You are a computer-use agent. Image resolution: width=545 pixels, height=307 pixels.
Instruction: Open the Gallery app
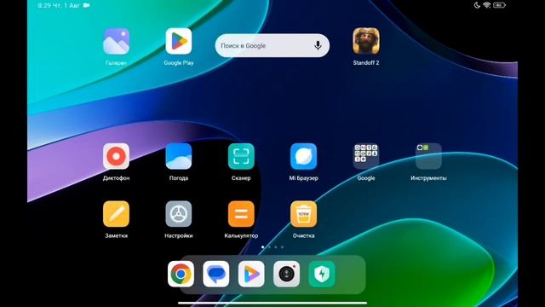coord(116,42)
